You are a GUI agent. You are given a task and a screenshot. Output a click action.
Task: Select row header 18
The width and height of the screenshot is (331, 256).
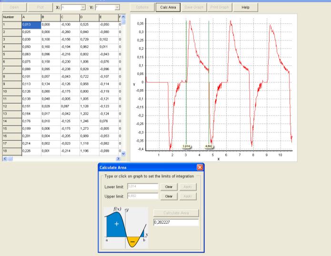[x=12, y=151]
